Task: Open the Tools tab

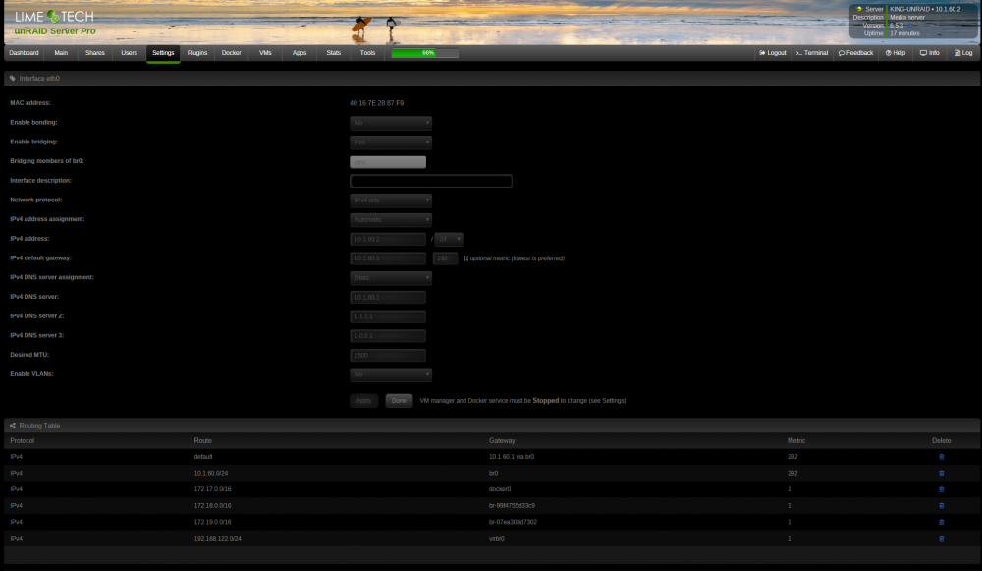Action: coord(367,53)
